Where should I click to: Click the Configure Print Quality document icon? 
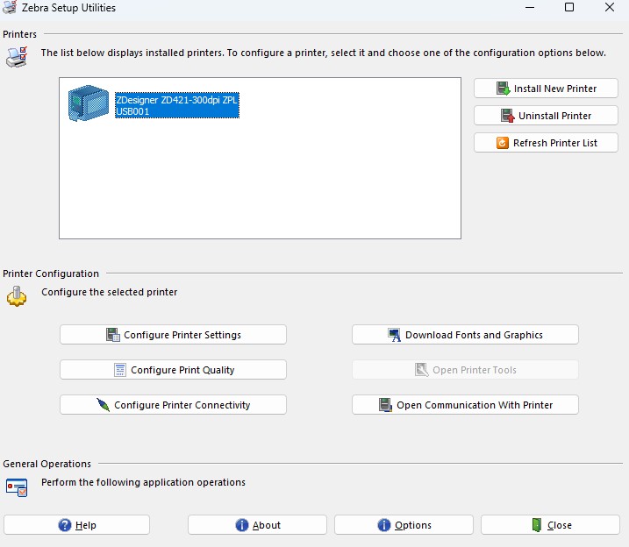120,370
